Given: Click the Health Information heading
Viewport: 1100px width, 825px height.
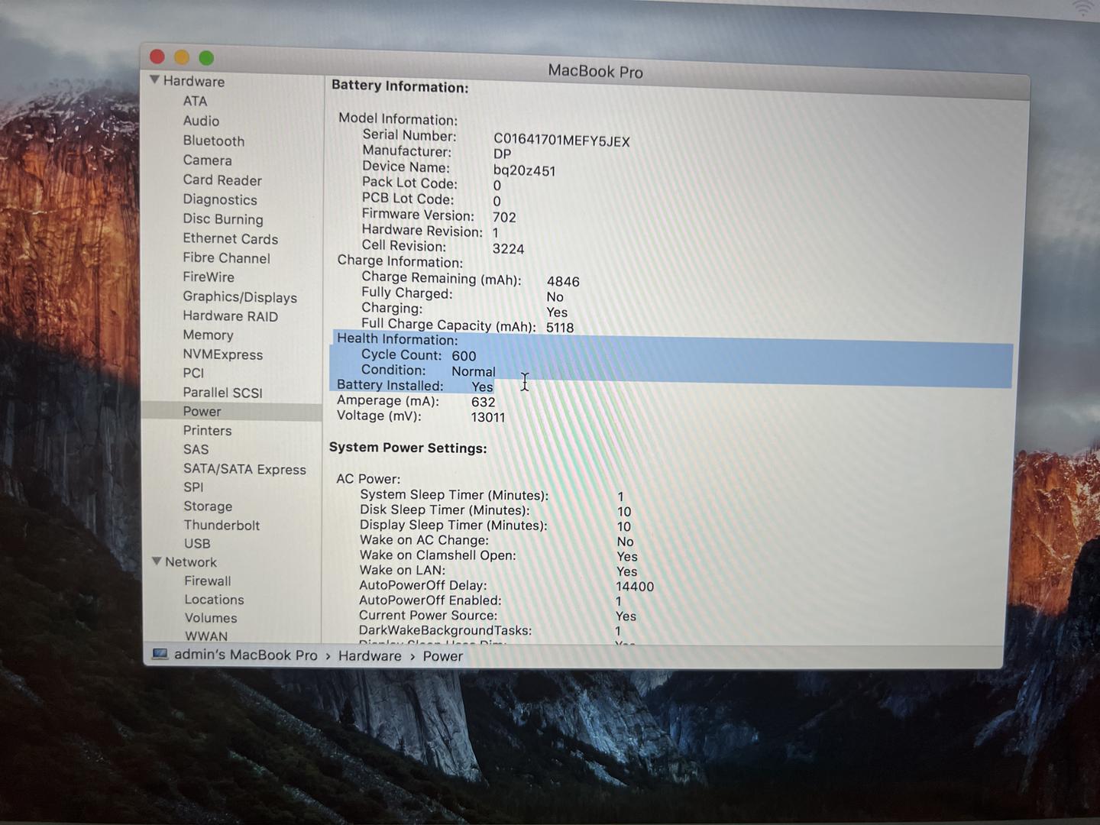Looking at the screenshot, I should [397, 339].
